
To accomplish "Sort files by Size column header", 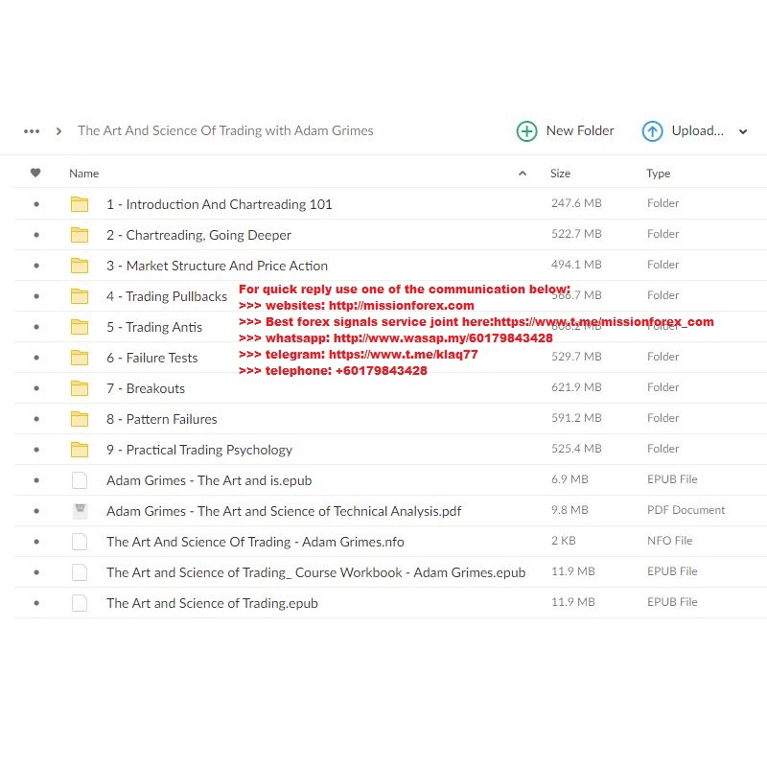I will point(560,174).
